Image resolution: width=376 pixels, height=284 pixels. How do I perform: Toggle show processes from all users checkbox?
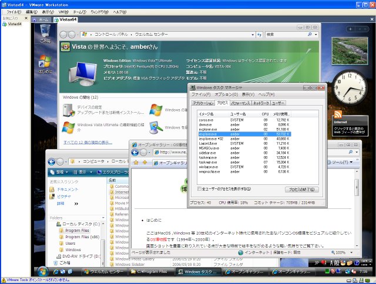coord(199,189)
